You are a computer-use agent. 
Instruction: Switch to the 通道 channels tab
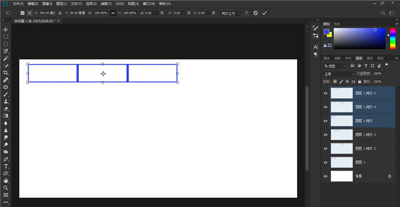(369, 58)
